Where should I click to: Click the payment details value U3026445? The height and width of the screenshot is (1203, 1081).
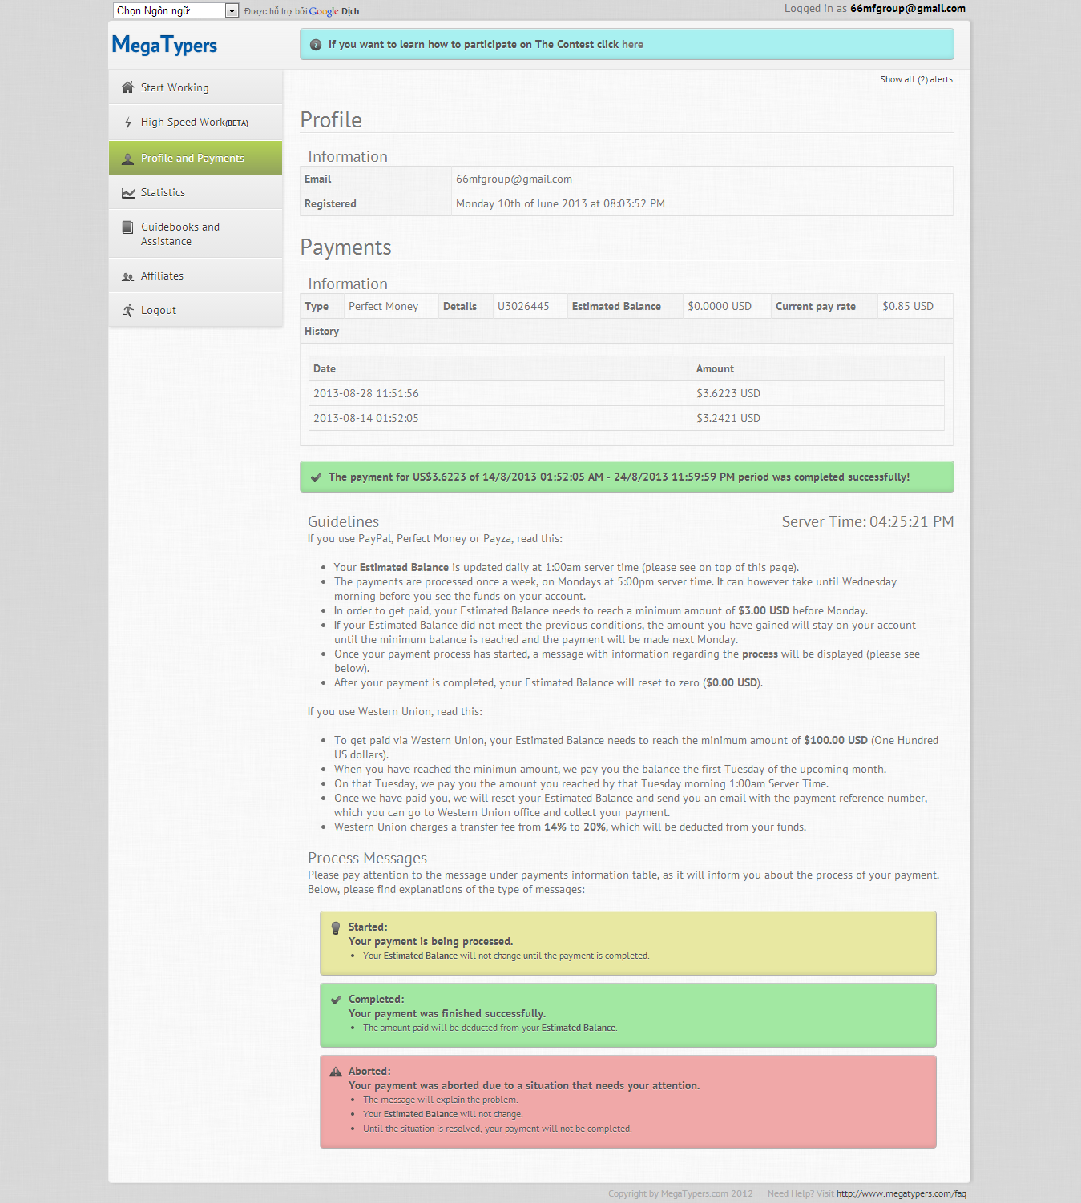point(523,306)
